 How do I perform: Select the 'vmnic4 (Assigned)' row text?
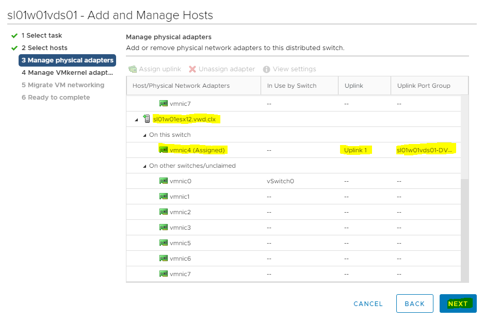click(197, 150)
